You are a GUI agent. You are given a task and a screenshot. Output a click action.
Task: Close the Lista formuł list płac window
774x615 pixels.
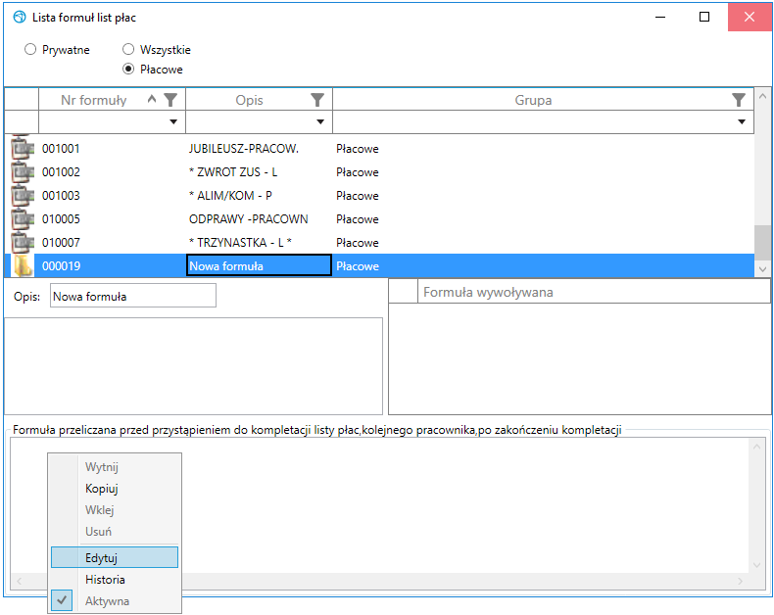pyautogui.click(x=750, y=17)
